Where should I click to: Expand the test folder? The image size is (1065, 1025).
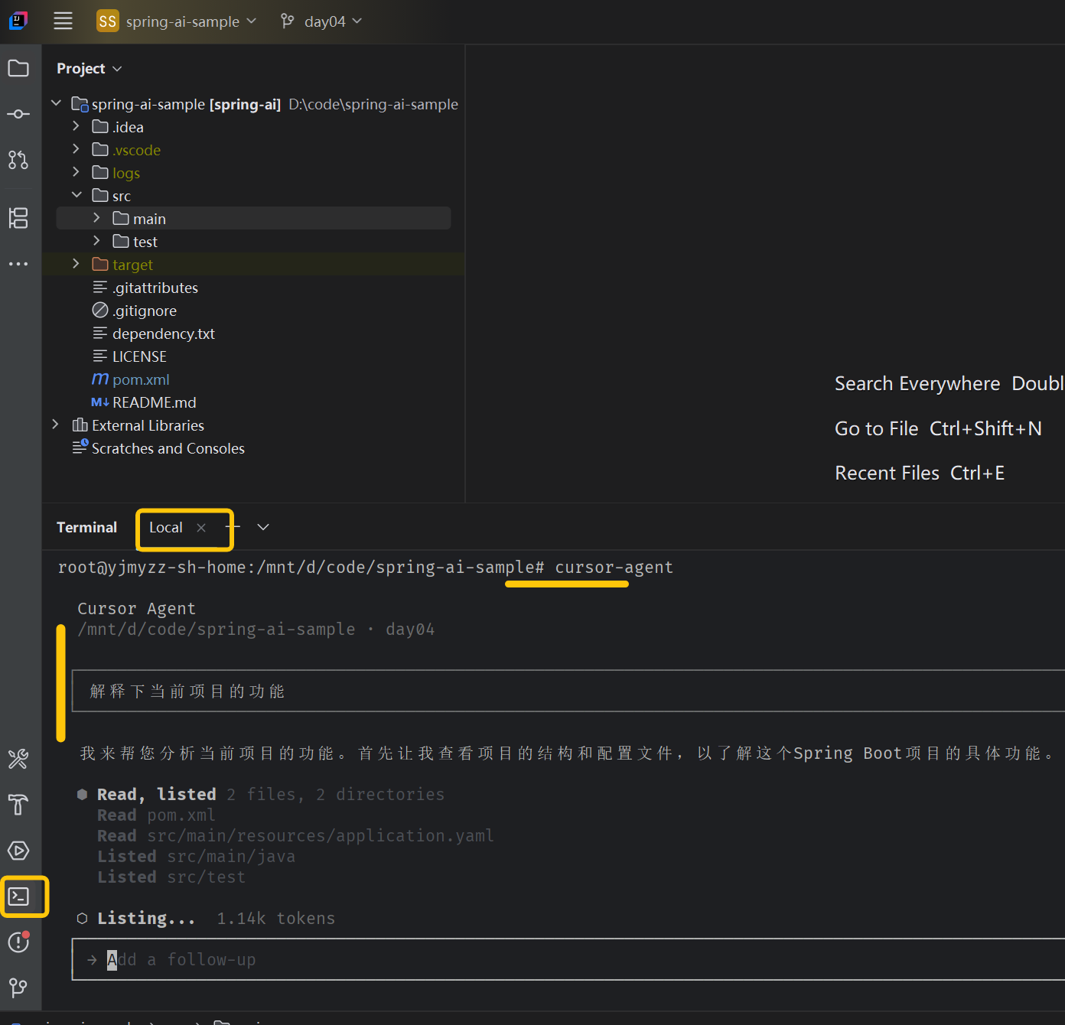(96, 240)
